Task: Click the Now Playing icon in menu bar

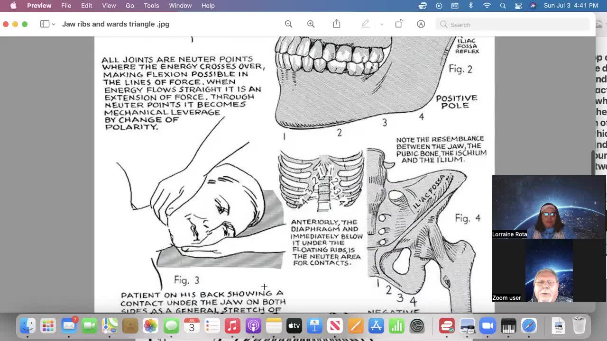Action: (x=439, y=6)
